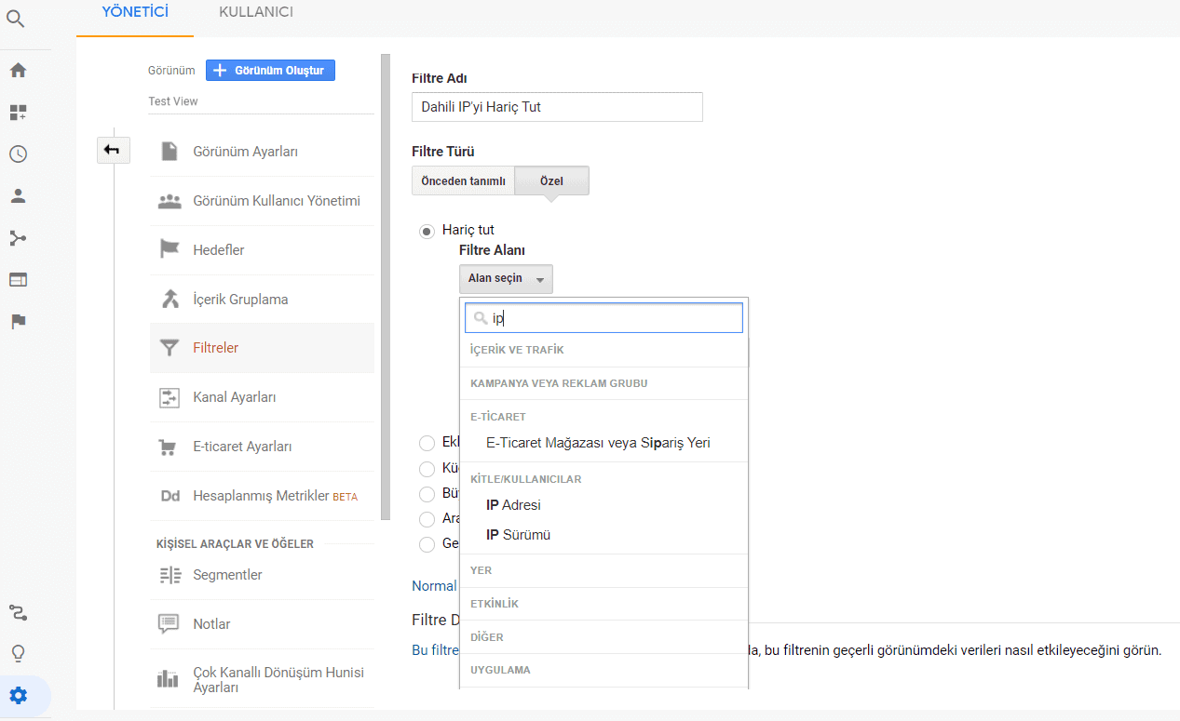1180x721 pixels.
Task: Click the search magnifier icon in left sidebar
Action: (16, 19)
